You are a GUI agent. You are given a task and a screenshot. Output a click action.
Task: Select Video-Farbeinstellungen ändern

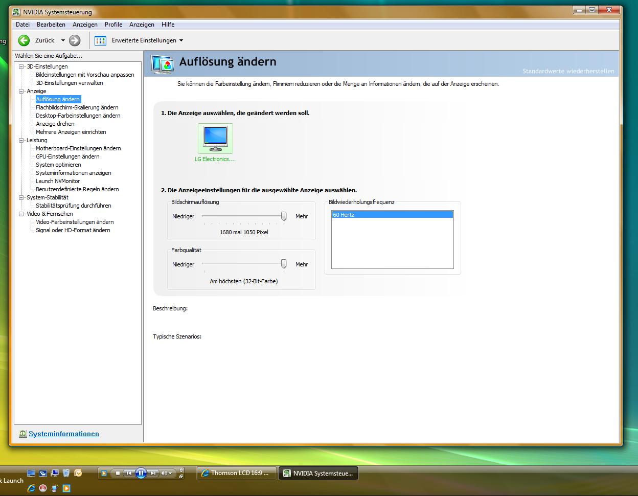(x=75, y=222)
